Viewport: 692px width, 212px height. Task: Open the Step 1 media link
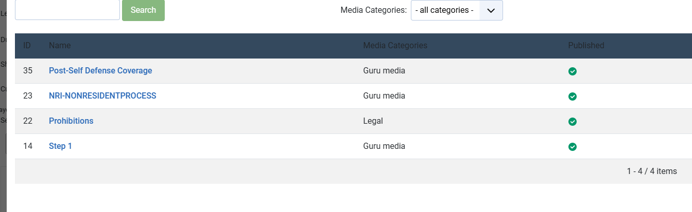[x=60, y=146]
